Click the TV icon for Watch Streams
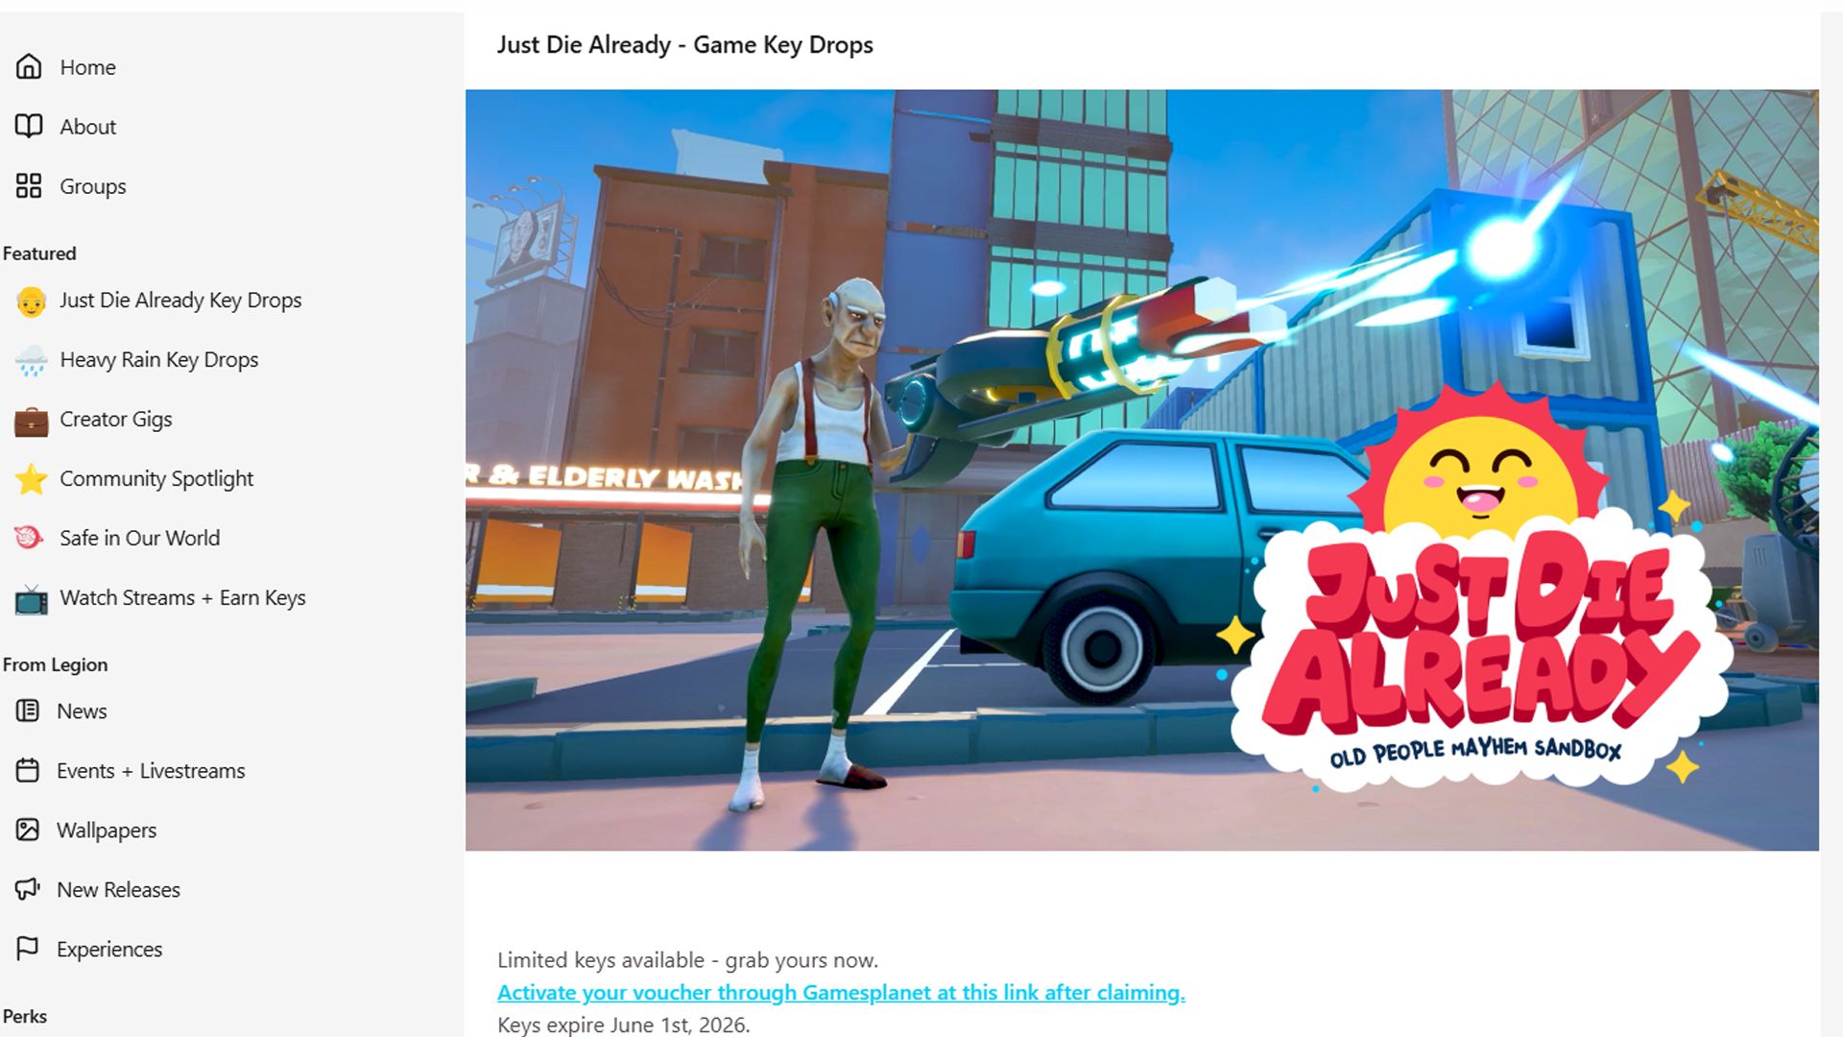The height and width of the screenshot is (1037, 1843). coord(31,599)
